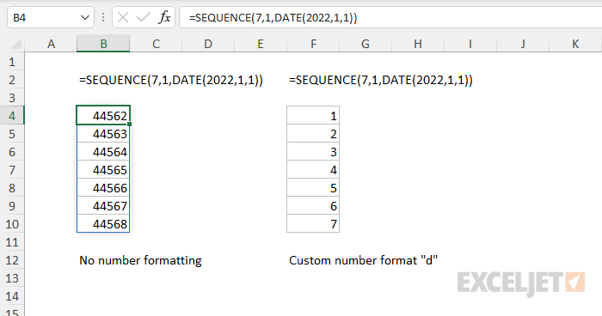
Task: Select column C header
Action: coord(156,44)
